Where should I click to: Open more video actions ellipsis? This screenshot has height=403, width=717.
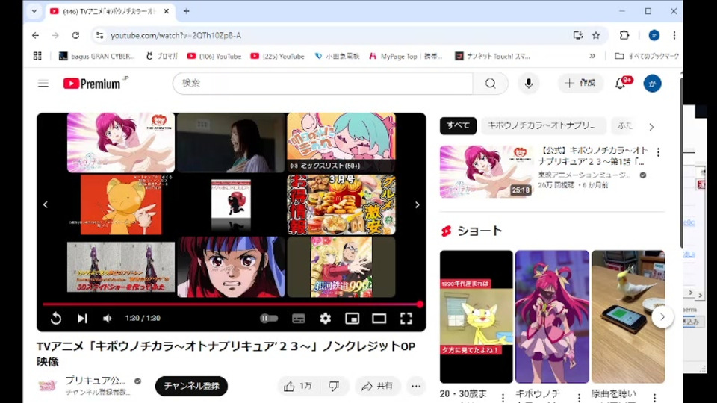[x=416, y=386]
